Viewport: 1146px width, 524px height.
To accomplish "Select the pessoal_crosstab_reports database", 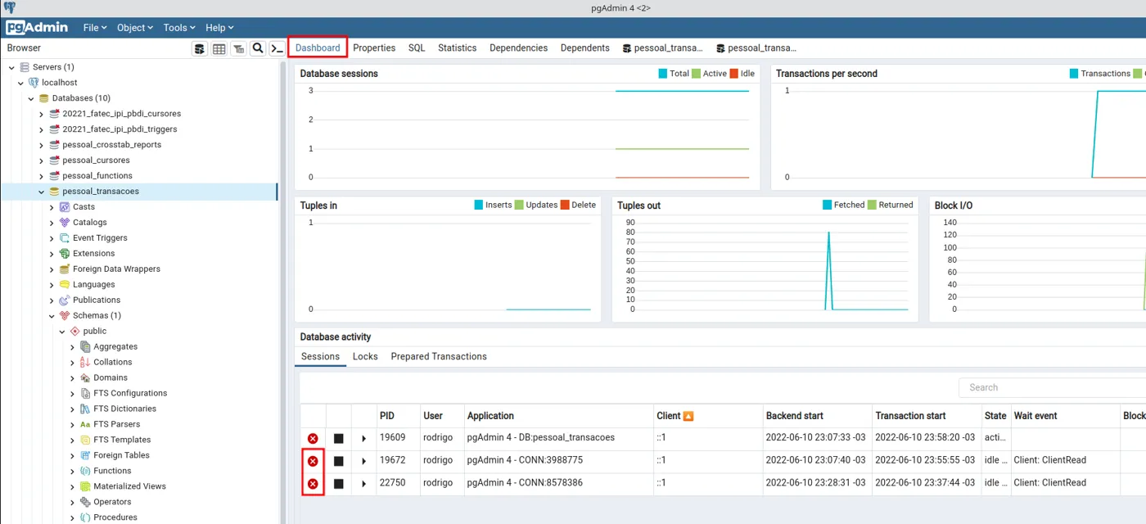I will 111,145.
